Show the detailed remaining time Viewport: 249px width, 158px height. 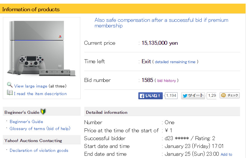click(175, 62)
